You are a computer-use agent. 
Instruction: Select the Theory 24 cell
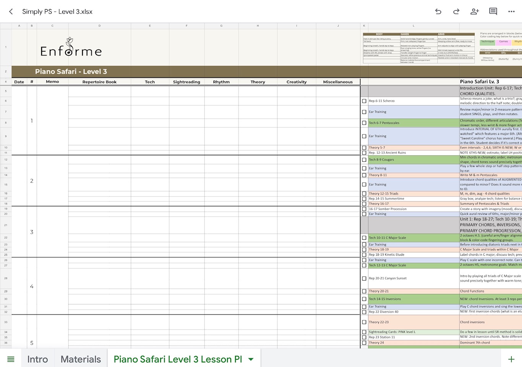tap(413, 343)
